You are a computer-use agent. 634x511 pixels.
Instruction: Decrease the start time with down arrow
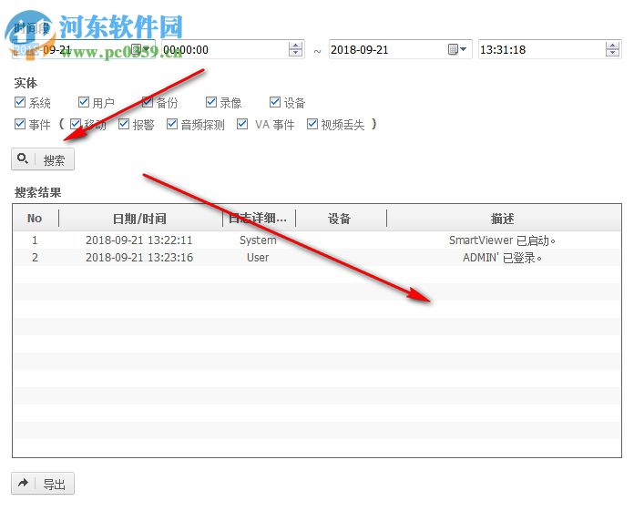tap(295, 53)
